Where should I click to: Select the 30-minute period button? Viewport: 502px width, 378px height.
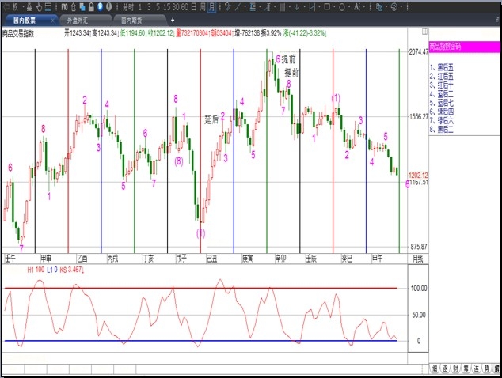click(176, 7)
